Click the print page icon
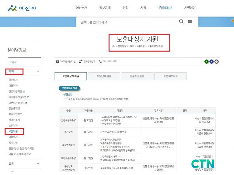This screenshot has height=175, width=234. [x=217, y=61]
